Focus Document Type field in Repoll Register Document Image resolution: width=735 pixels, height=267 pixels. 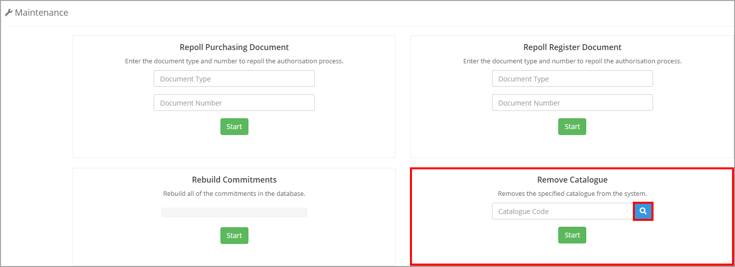click(572, 79)
